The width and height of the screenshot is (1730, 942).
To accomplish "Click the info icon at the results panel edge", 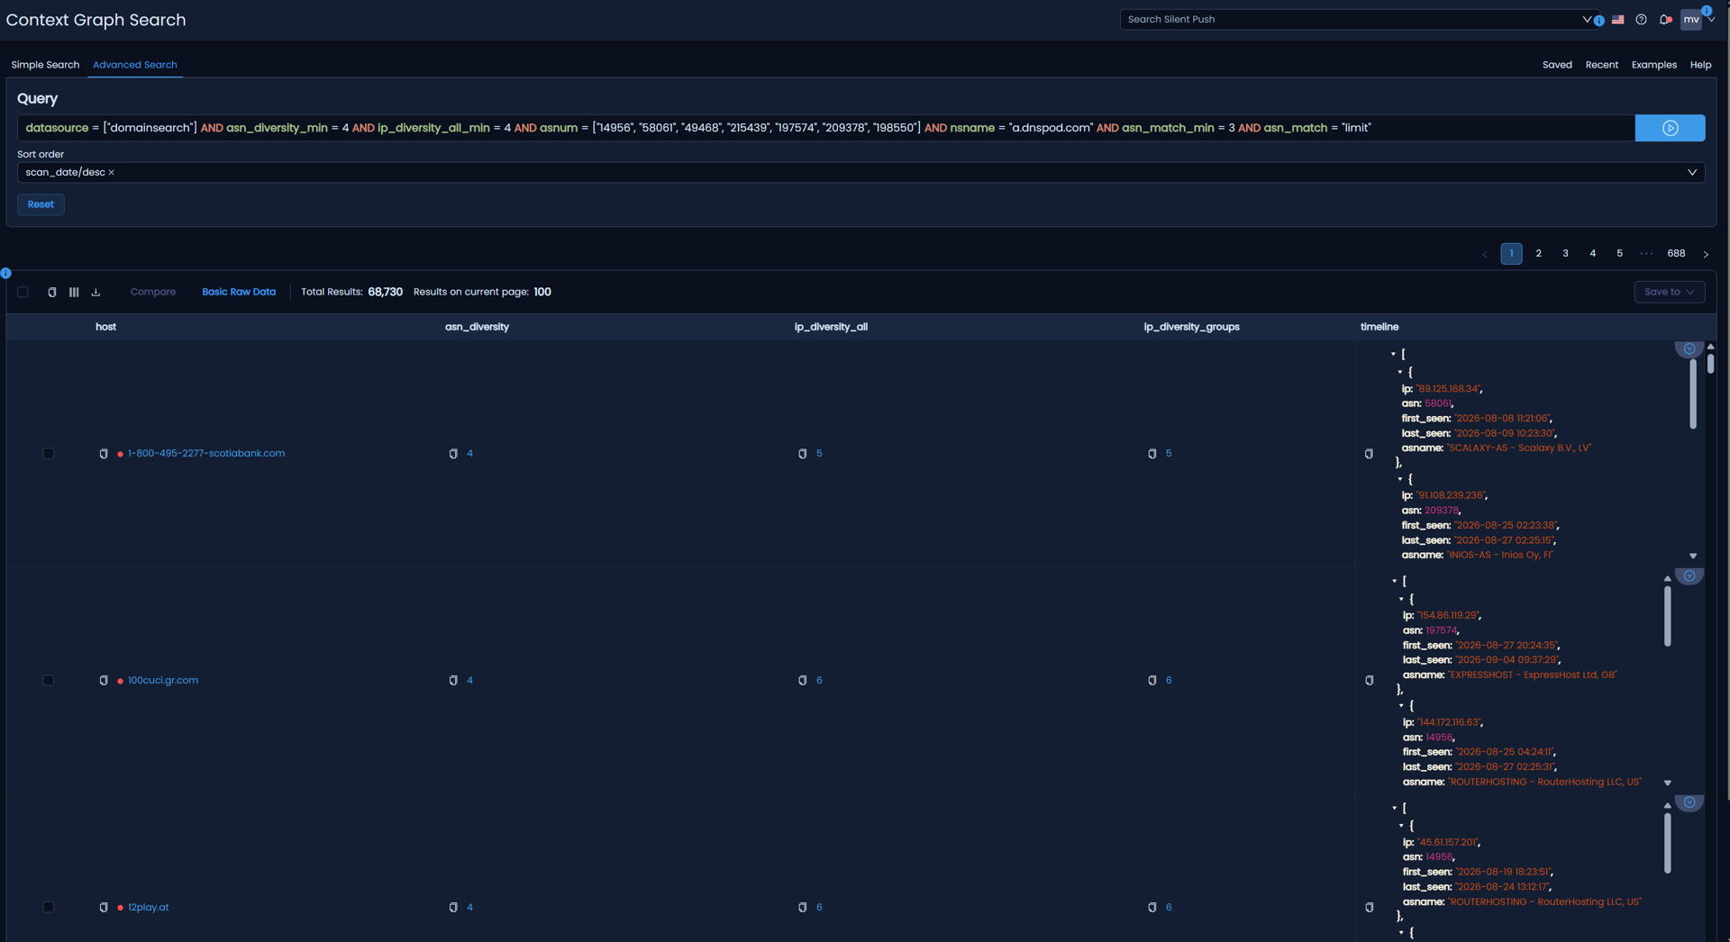I will coord(5,273).
